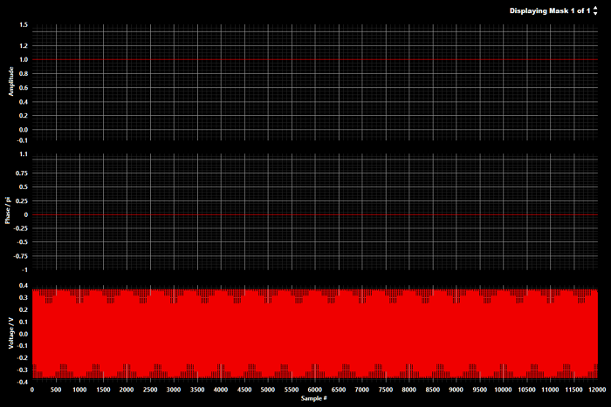Image resolution: width=611 pixels, height=407 pixels.
Task: Select the 'Phase / pi' axis title
Action: click(x=9, y=211)
